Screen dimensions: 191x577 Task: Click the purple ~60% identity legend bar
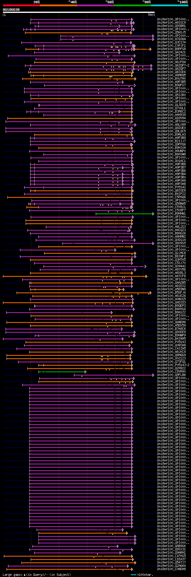(95, 5)
